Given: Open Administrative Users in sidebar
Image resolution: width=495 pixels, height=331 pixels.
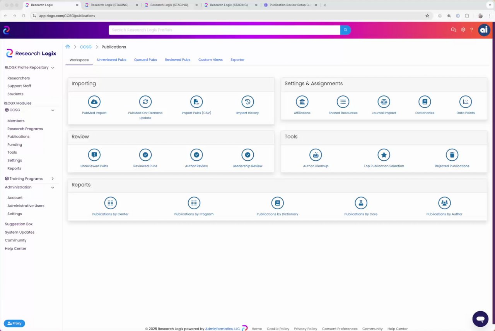Looking at the screenshot, I should 26,205.
